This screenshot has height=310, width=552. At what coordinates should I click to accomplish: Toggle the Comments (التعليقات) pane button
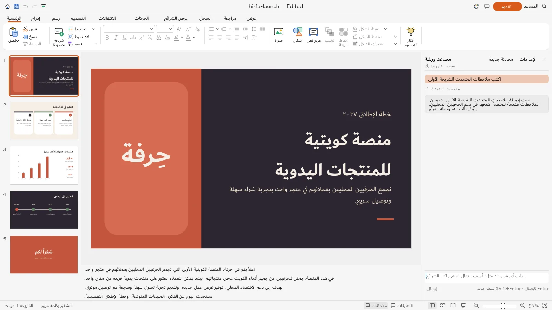pos(402,306)
